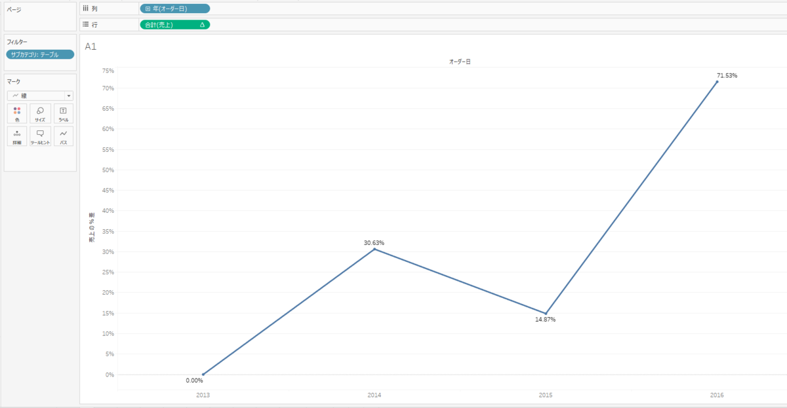Click the 行 shelf rows icon

point(85,26)
